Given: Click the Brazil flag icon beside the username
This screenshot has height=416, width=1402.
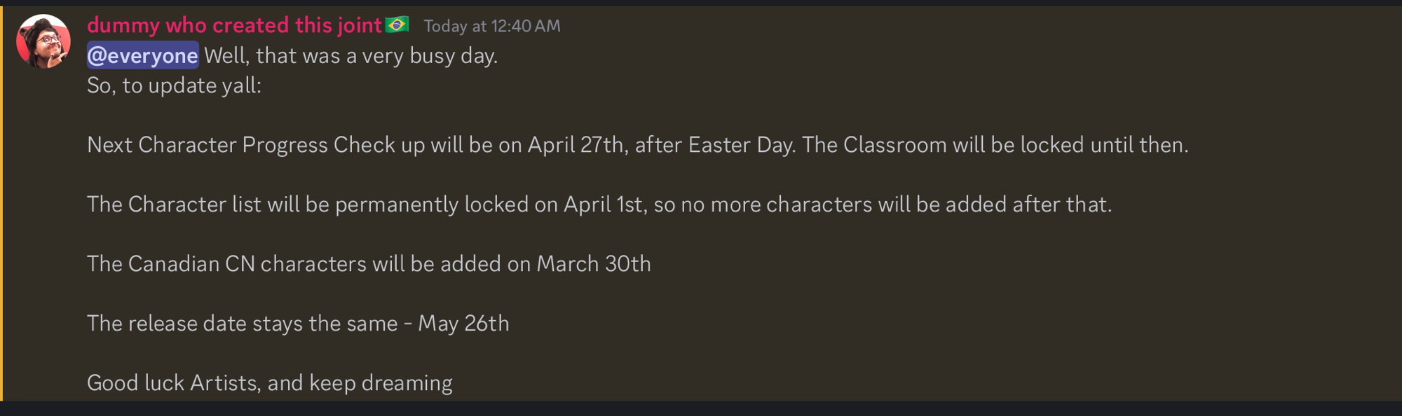Looking at the screenshot, I should coord(397,25).
